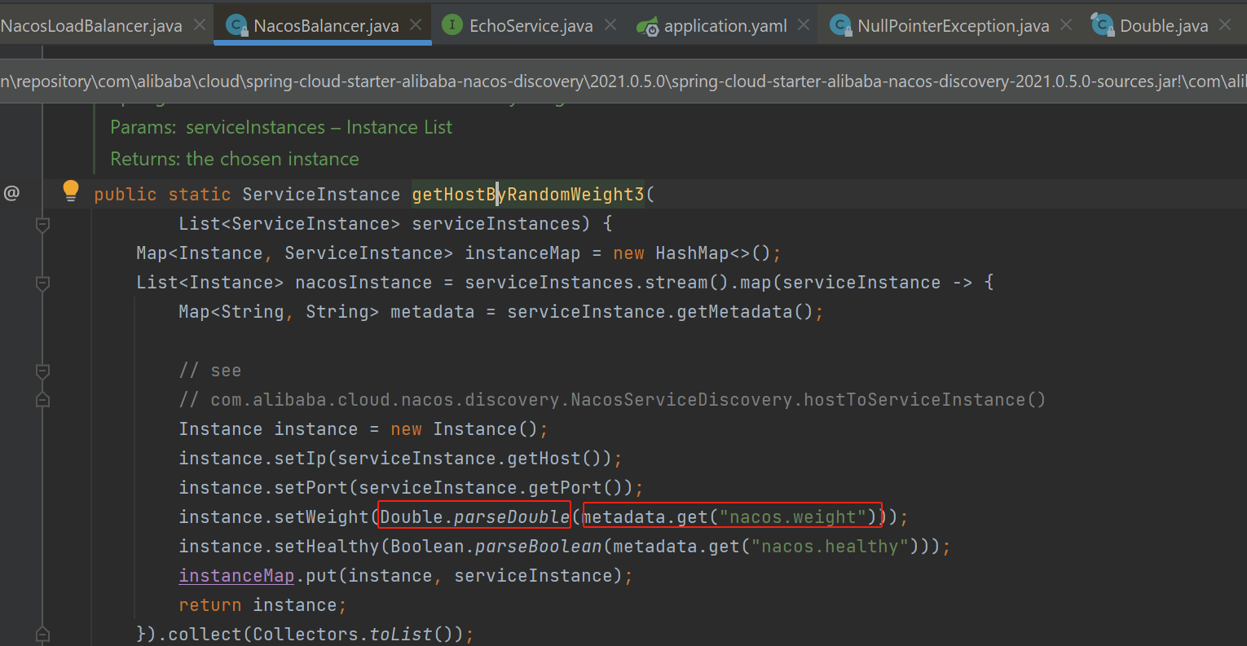Click 'new HashMap<>()' expression
The width and height of the screenshot is (1247, 646).
692,253
